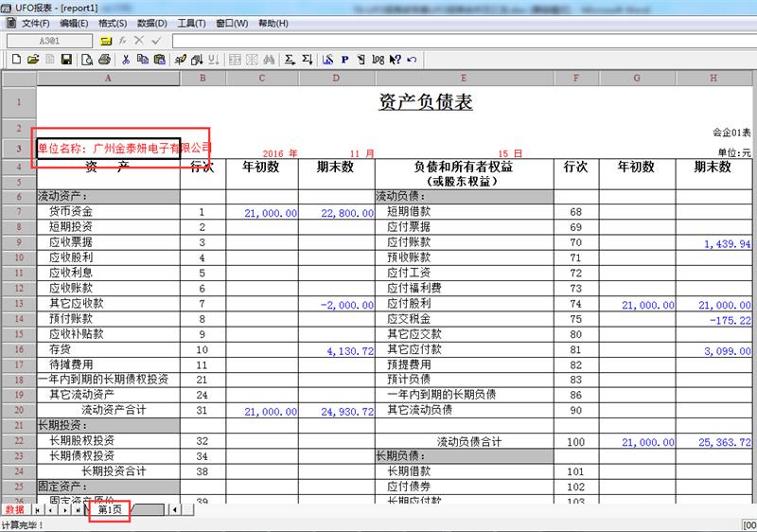Open print preview from the toolbar
The height and width of the screenshot is (532, 757).
coord(87,60)
